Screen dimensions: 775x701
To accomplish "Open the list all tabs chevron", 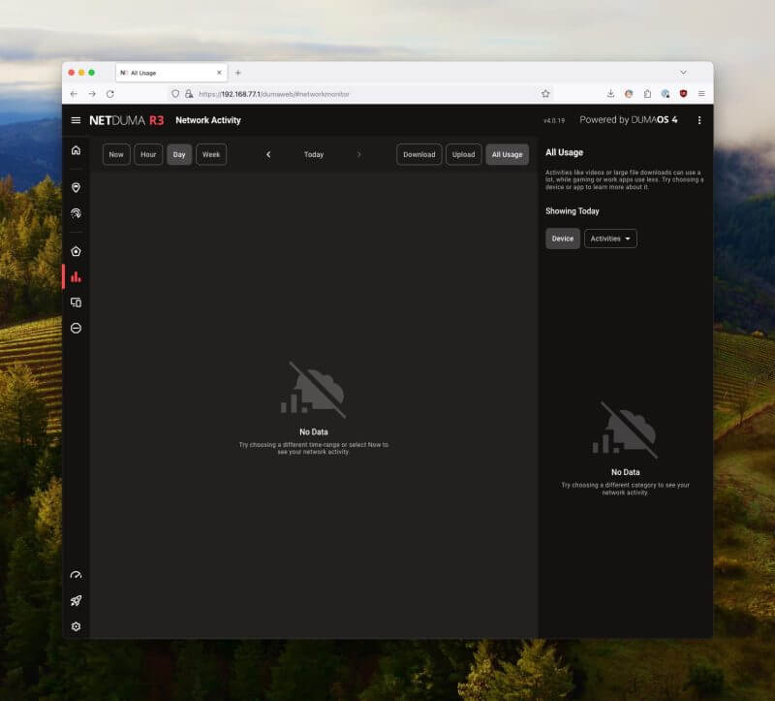I will (x=683, y=73).
